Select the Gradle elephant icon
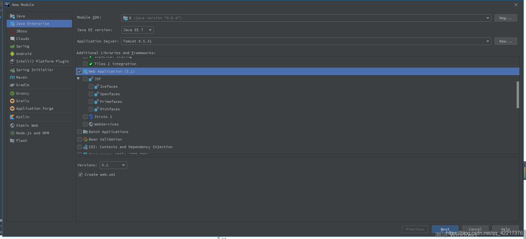 click(x=12, y=85)
